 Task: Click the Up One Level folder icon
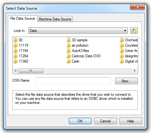134,31
